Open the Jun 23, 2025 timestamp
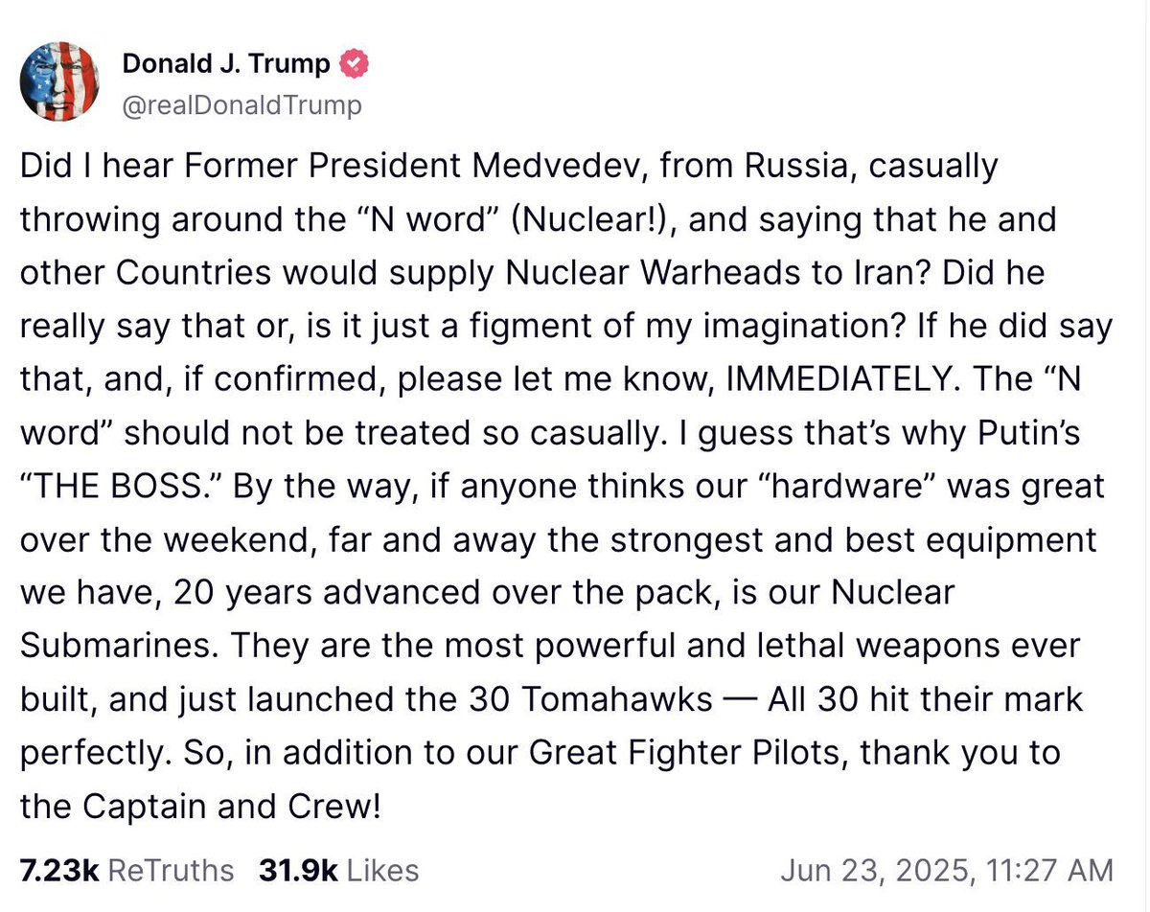This screenshot has width=1150, height=912. click(x=947, y=870)
